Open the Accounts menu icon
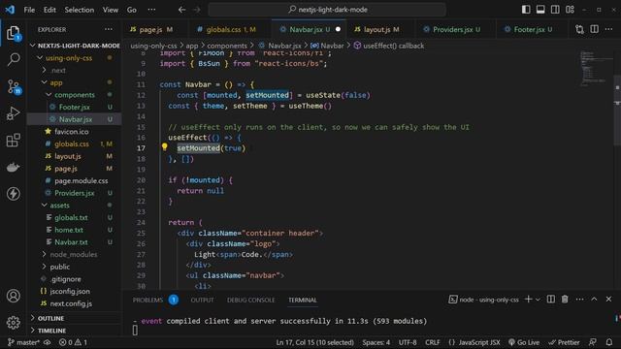This screenshot has height=349, width=621. click(x=14, y=296)
